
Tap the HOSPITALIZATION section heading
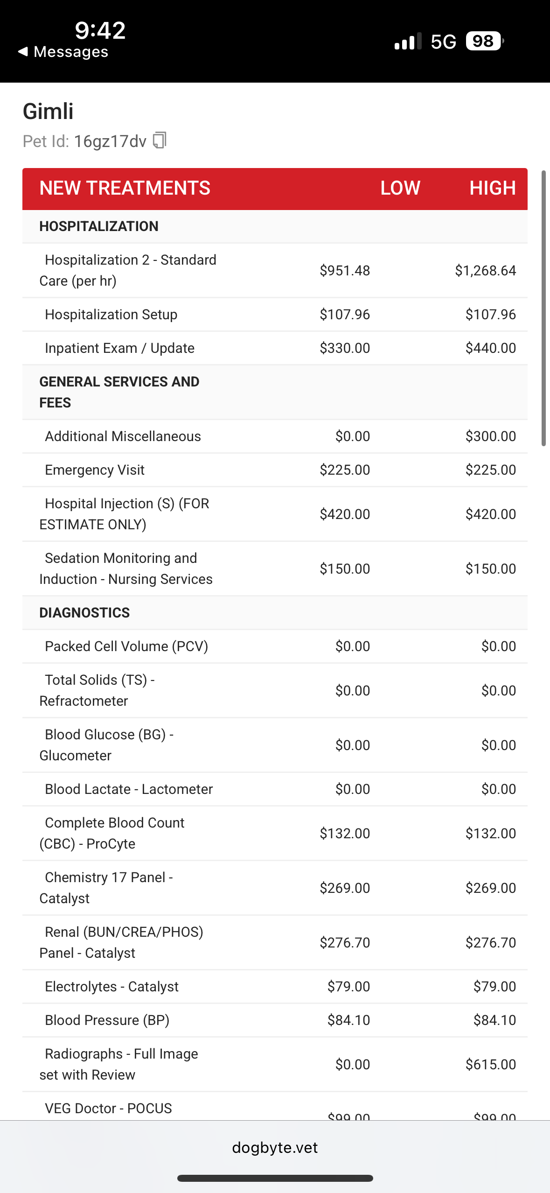pos(99,226)
